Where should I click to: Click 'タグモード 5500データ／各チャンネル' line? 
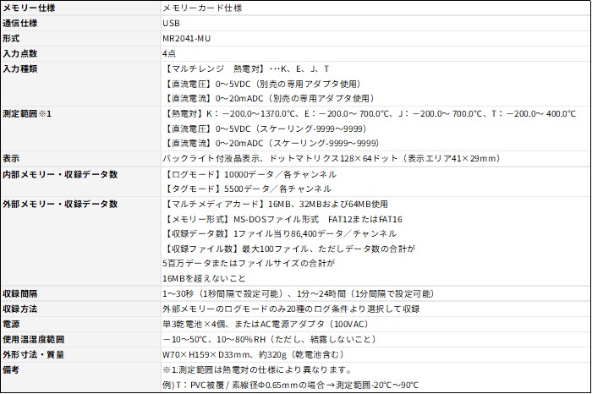tap(248, 189)
